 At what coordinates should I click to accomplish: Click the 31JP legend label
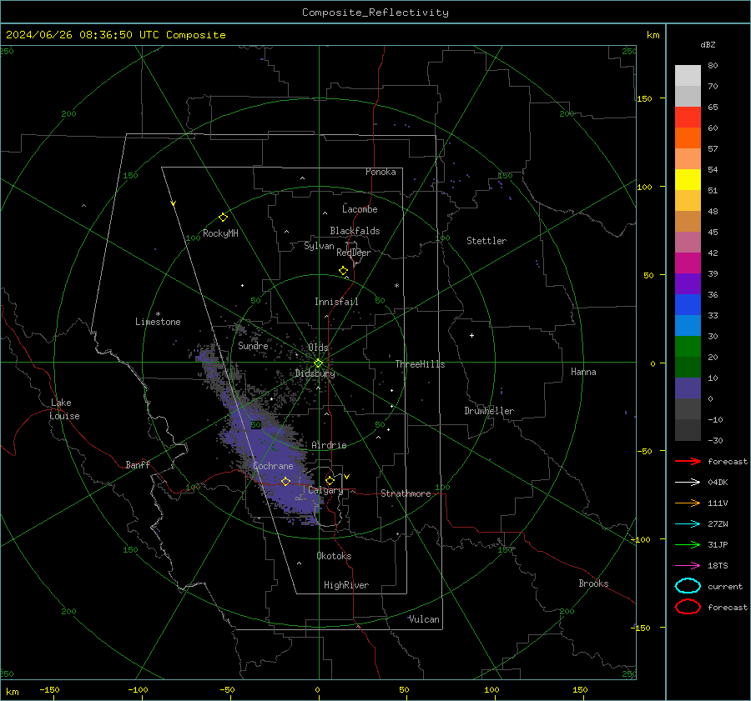(x=718, y=544)
